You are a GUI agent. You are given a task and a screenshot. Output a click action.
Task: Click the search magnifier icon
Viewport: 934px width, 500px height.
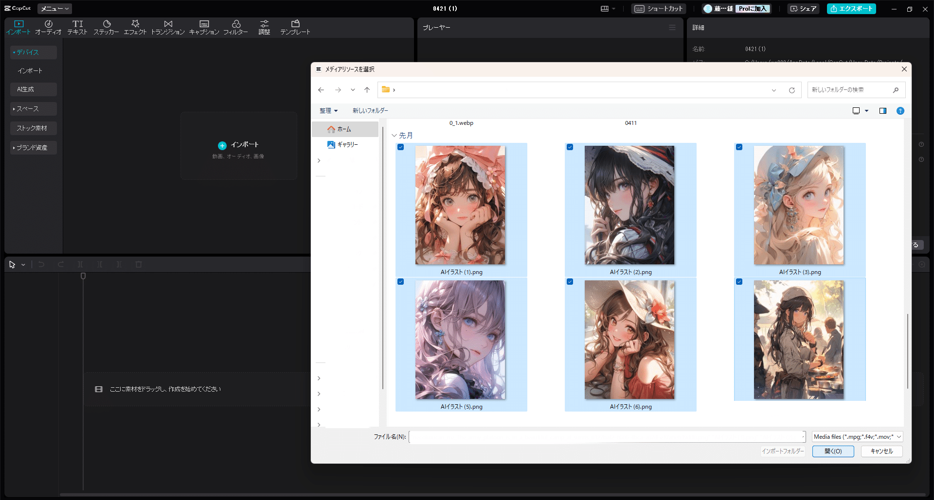(896, 90)
